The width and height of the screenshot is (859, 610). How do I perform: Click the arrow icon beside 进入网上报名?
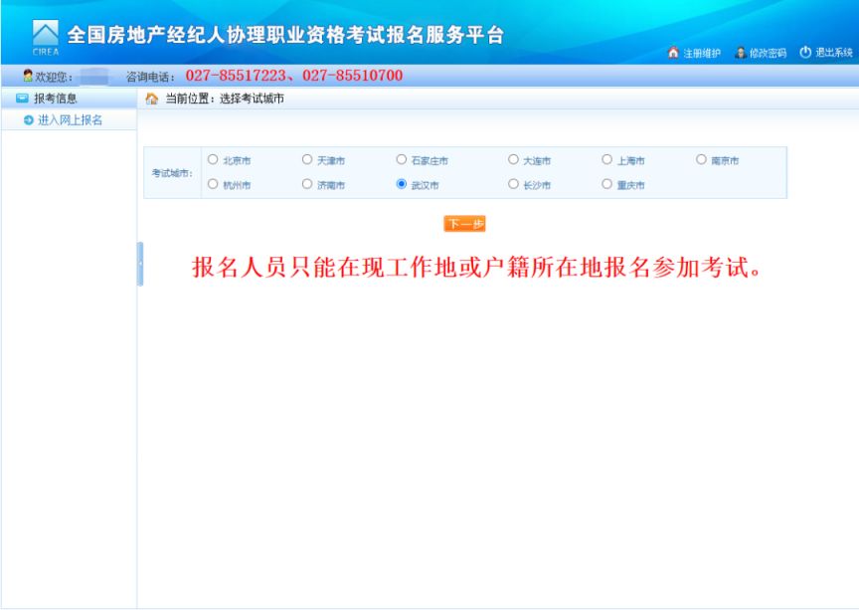pyautogui.click(x=29, y=120)
